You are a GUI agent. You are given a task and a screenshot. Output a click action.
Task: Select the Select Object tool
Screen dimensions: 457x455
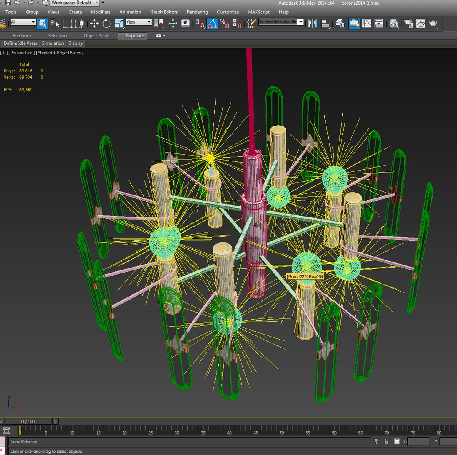point(43,23)
